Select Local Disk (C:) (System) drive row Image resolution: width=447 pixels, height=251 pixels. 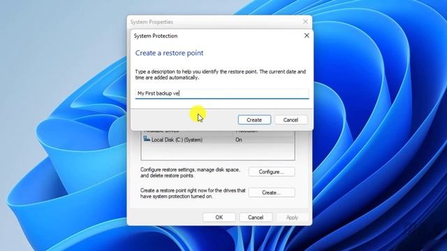coord(218,139)
